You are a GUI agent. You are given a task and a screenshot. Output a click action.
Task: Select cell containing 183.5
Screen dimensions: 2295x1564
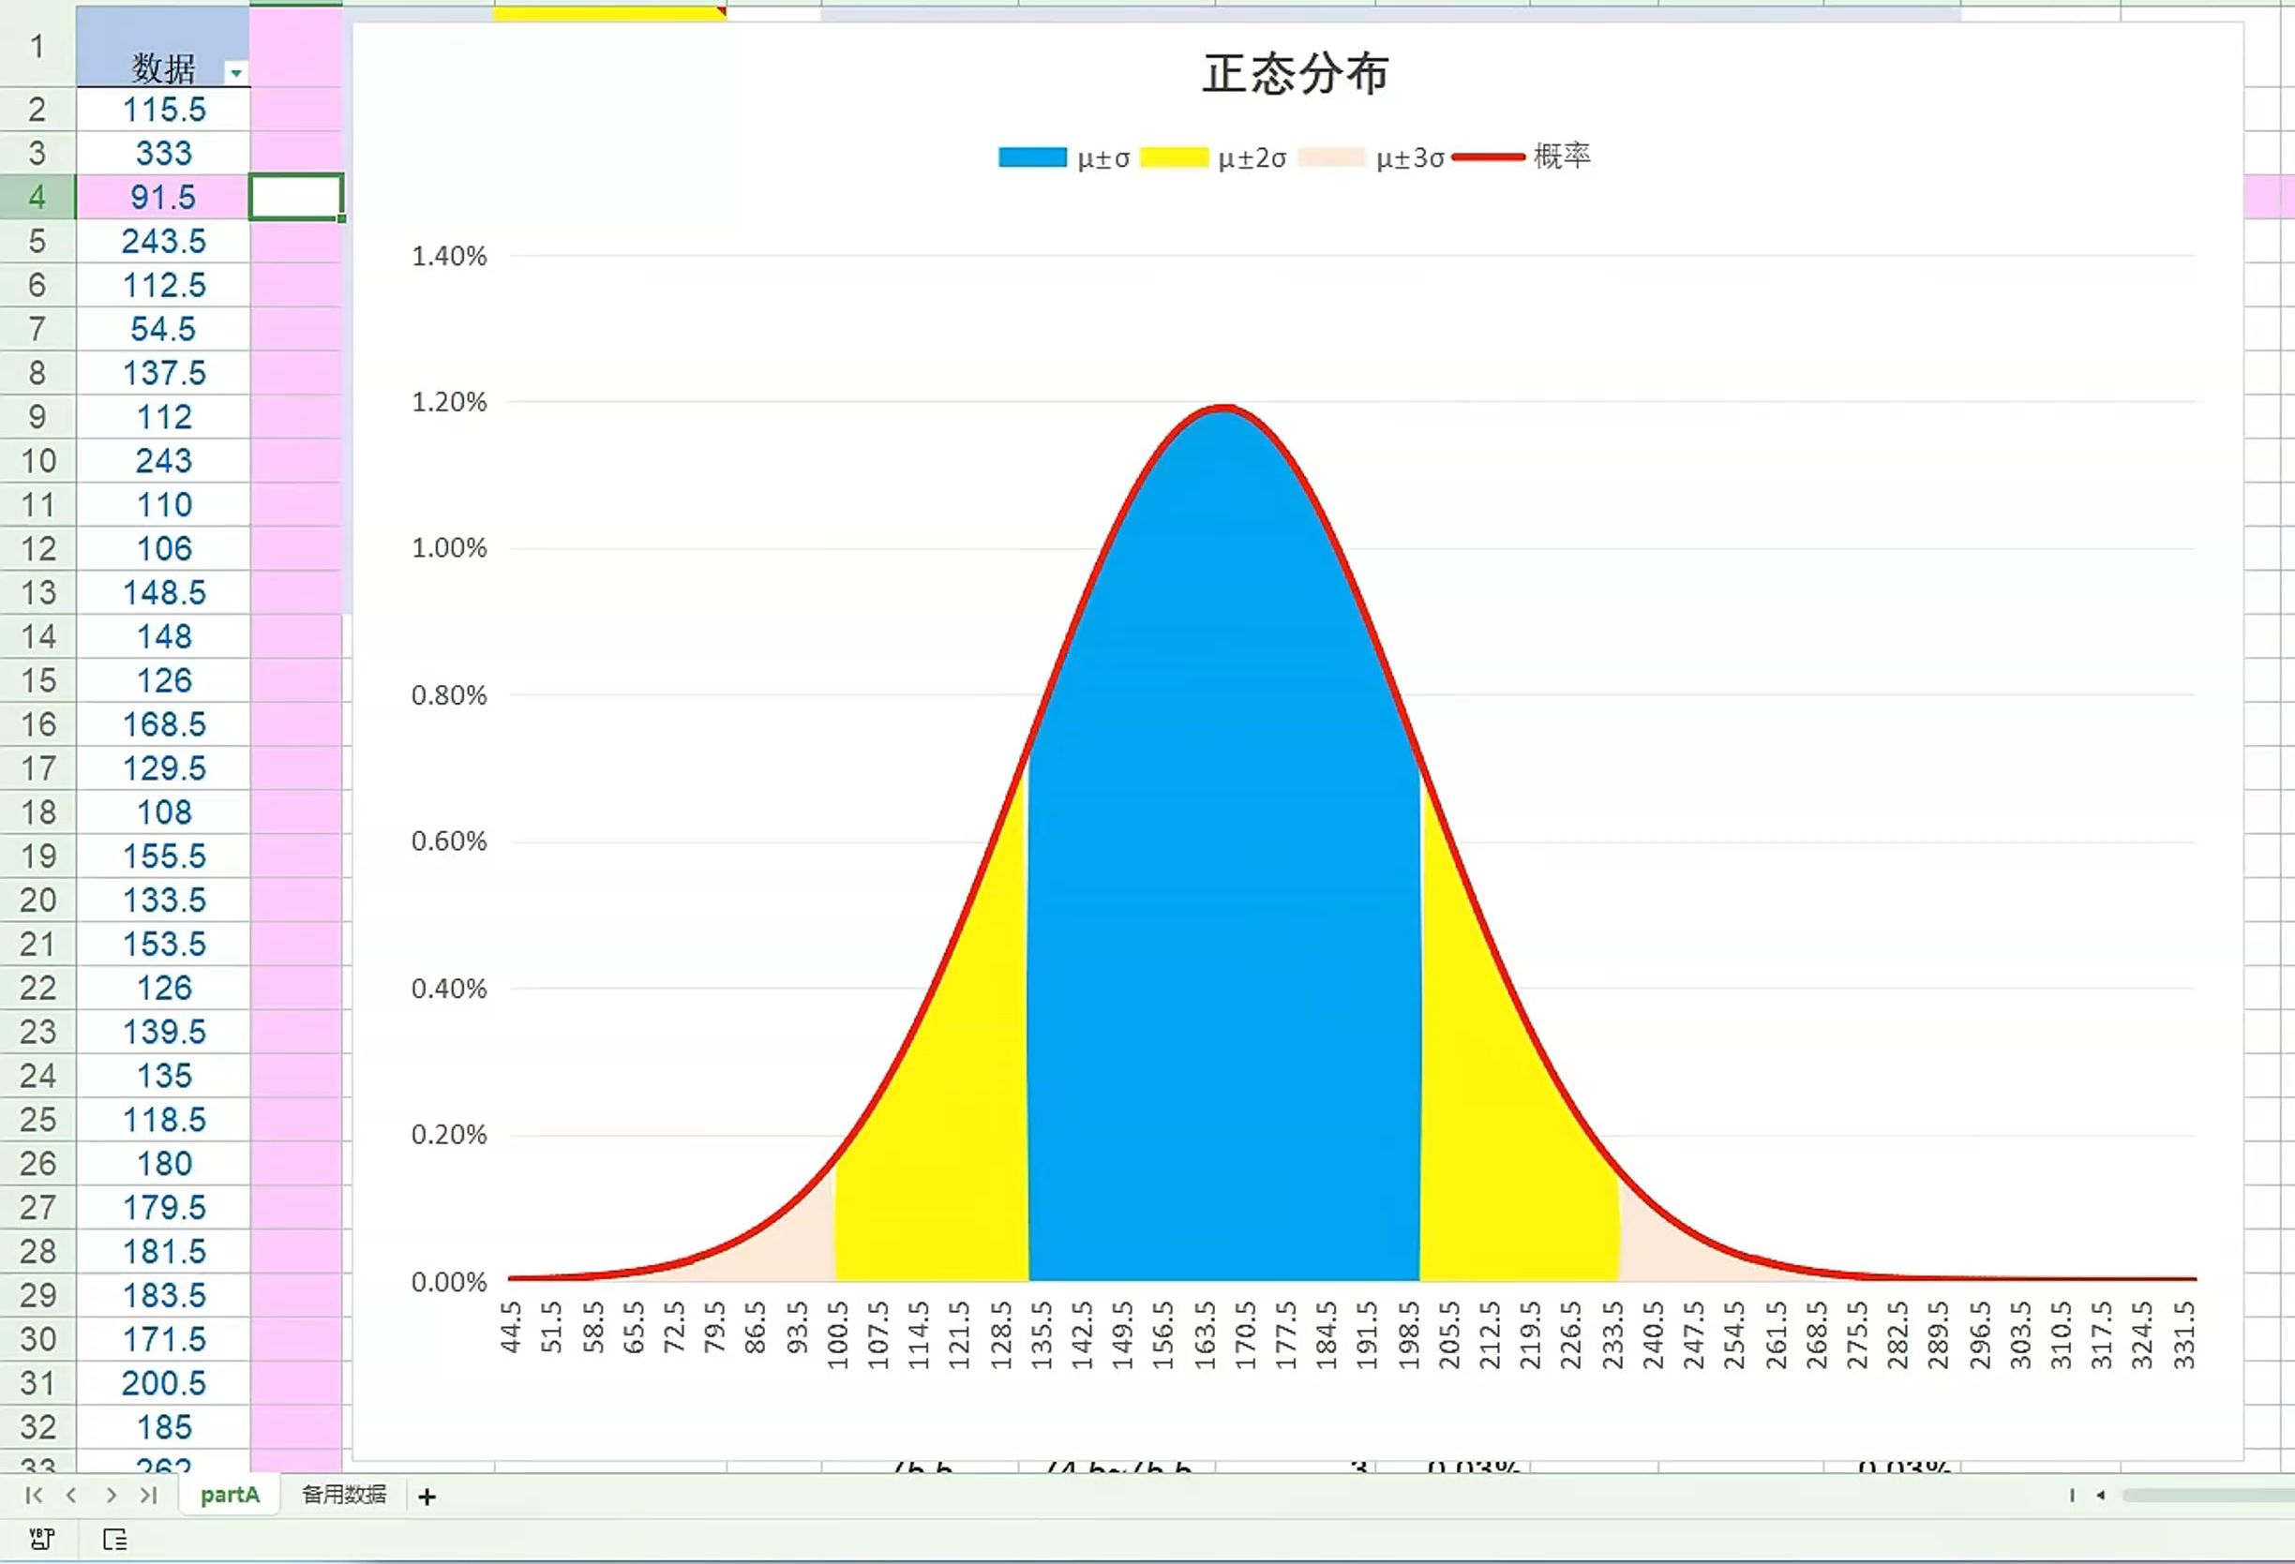(x=163, y=1295)
